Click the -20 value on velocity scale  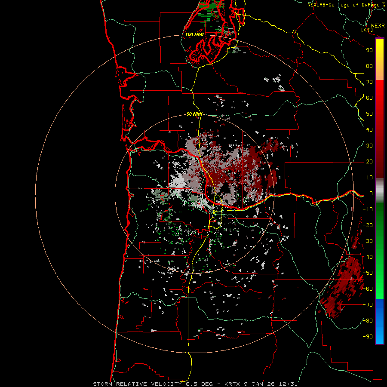(368, 225)
